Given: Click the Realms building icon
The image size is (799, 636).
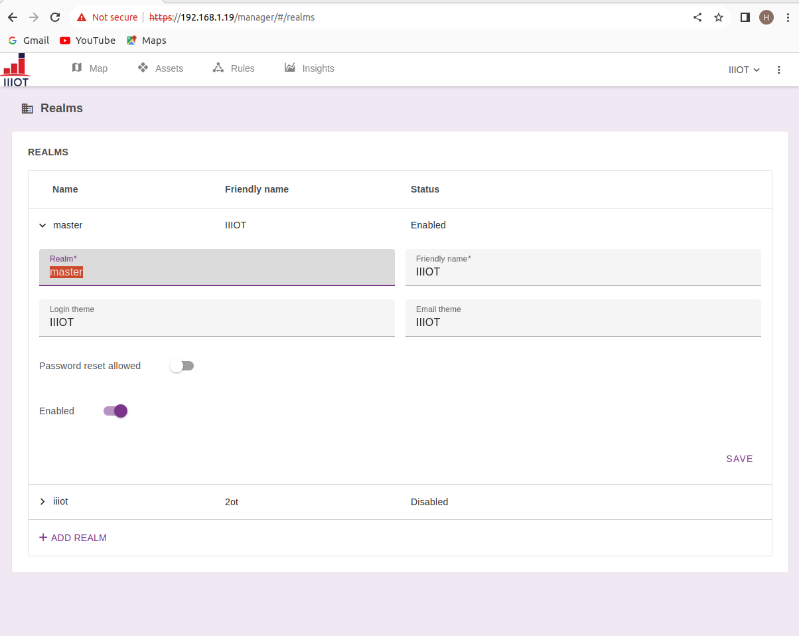Looking at the screenshot, I should (27, 108).
